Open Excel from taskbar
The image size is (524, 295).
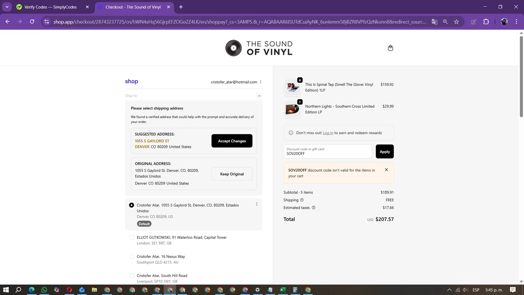click(x=283, y=290)
